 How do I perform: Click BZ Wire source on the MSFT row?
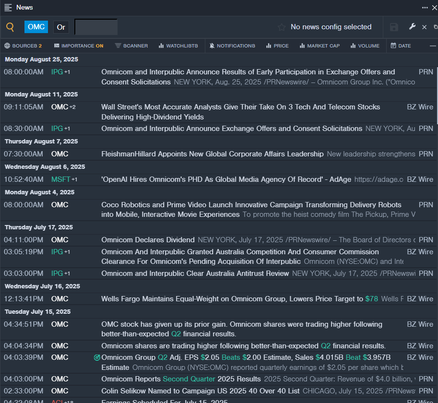420,179
